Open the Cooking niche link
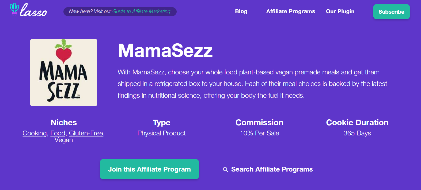Screen dimensions: 421x190 pyautogui.click(x=35, y=133)
